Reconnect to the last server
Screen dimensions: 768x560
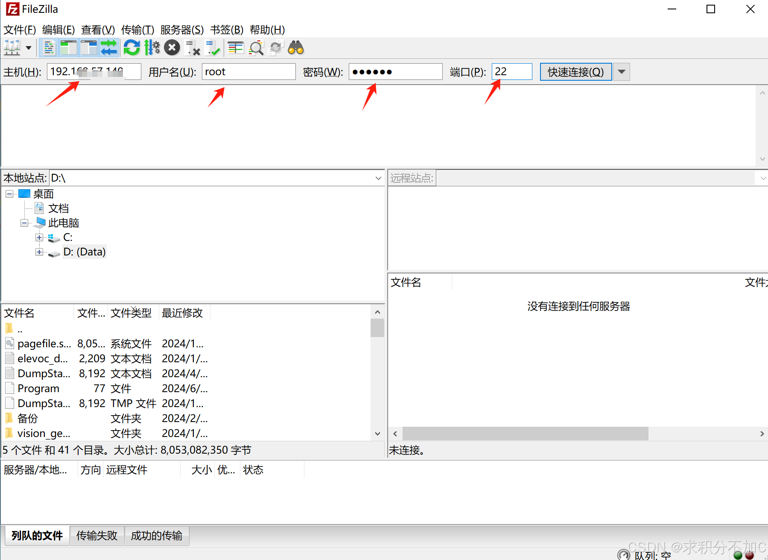[212, 48]
